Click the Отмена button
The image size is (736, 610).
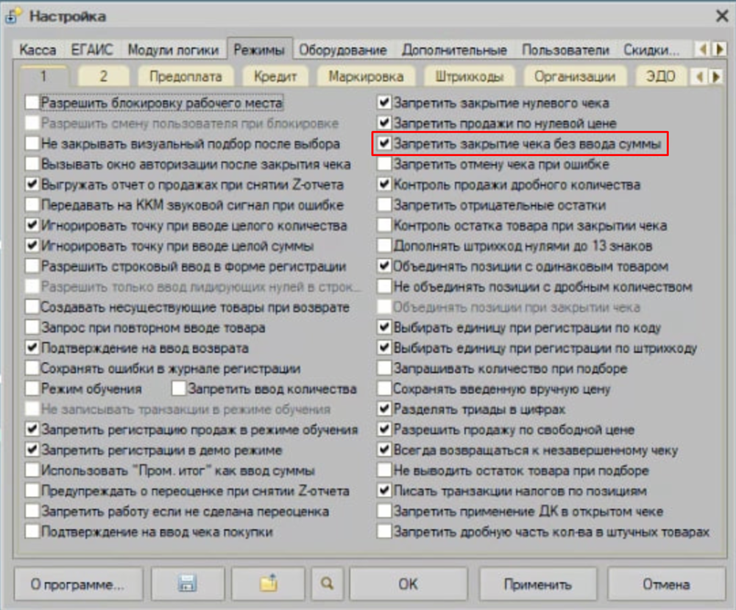[665, 585]
